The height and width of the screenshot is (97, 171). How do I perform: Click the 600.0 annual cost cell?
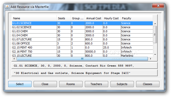[x=94, y=43]
